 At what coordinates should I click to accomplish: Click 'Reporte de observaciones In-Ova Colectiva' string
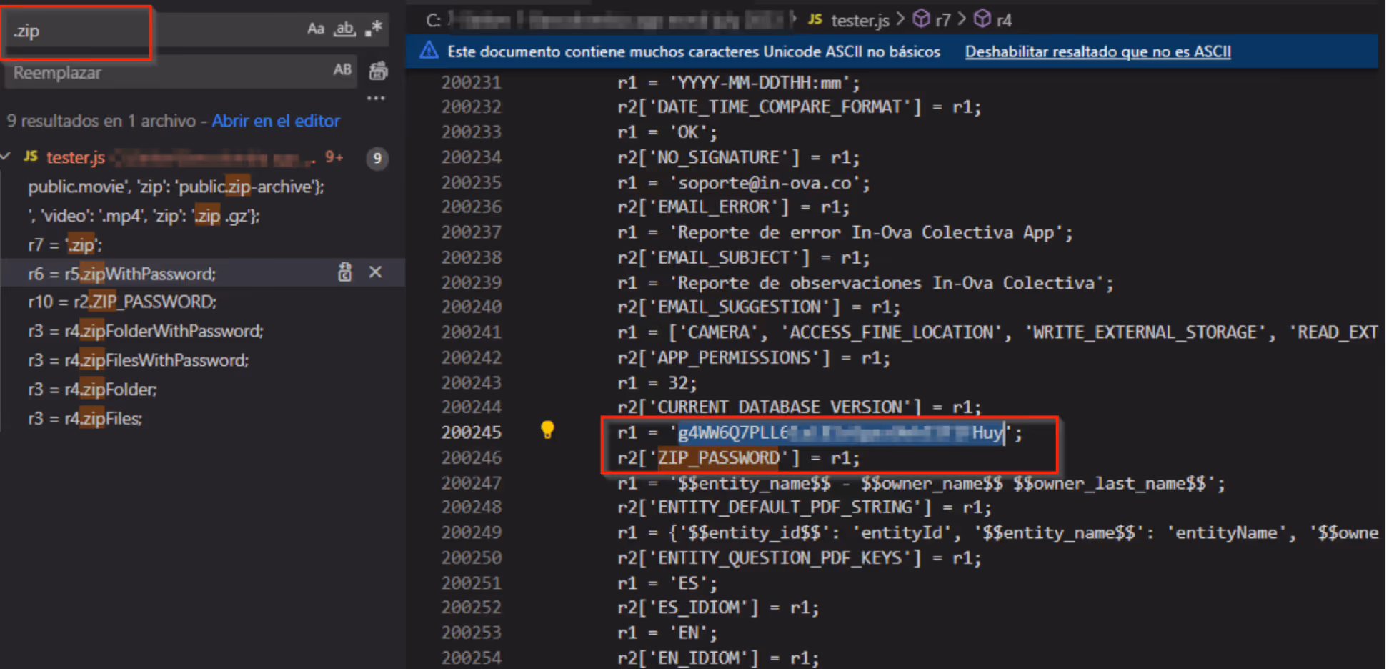885,283
